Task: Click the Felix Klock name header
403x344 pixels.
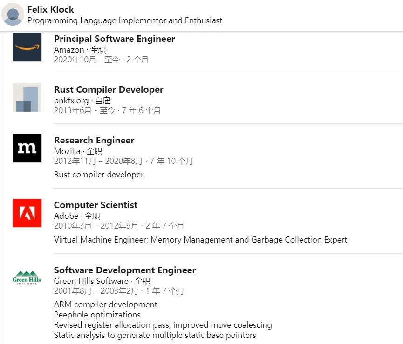Action: tap(51, 9)
